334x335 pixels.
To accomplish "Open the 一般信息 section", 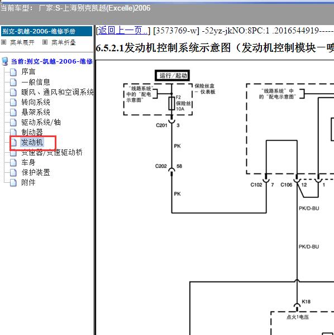I will 36,82.
